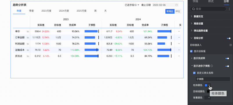
Task: Open the 已选字段(5) dropdown
Action: (132, 5)
